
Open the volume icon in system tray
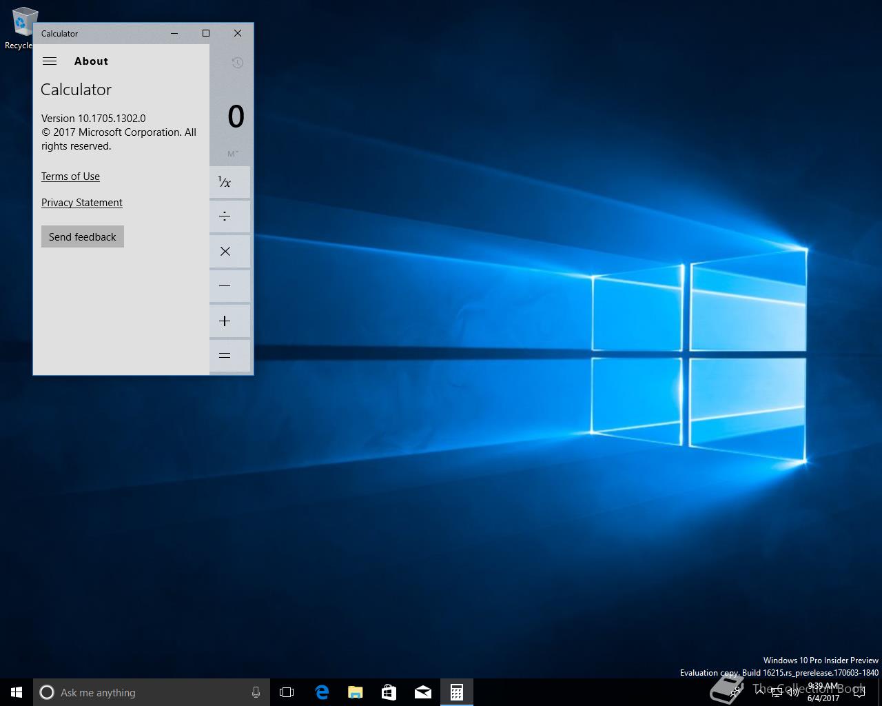pyautogui.click(x=793, y=692)
